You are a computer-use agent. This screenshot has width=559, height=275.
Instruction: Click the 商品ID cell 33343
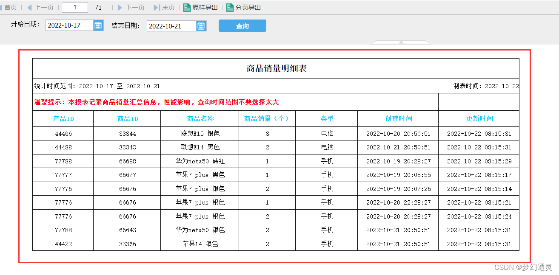[x=128, y=147]
